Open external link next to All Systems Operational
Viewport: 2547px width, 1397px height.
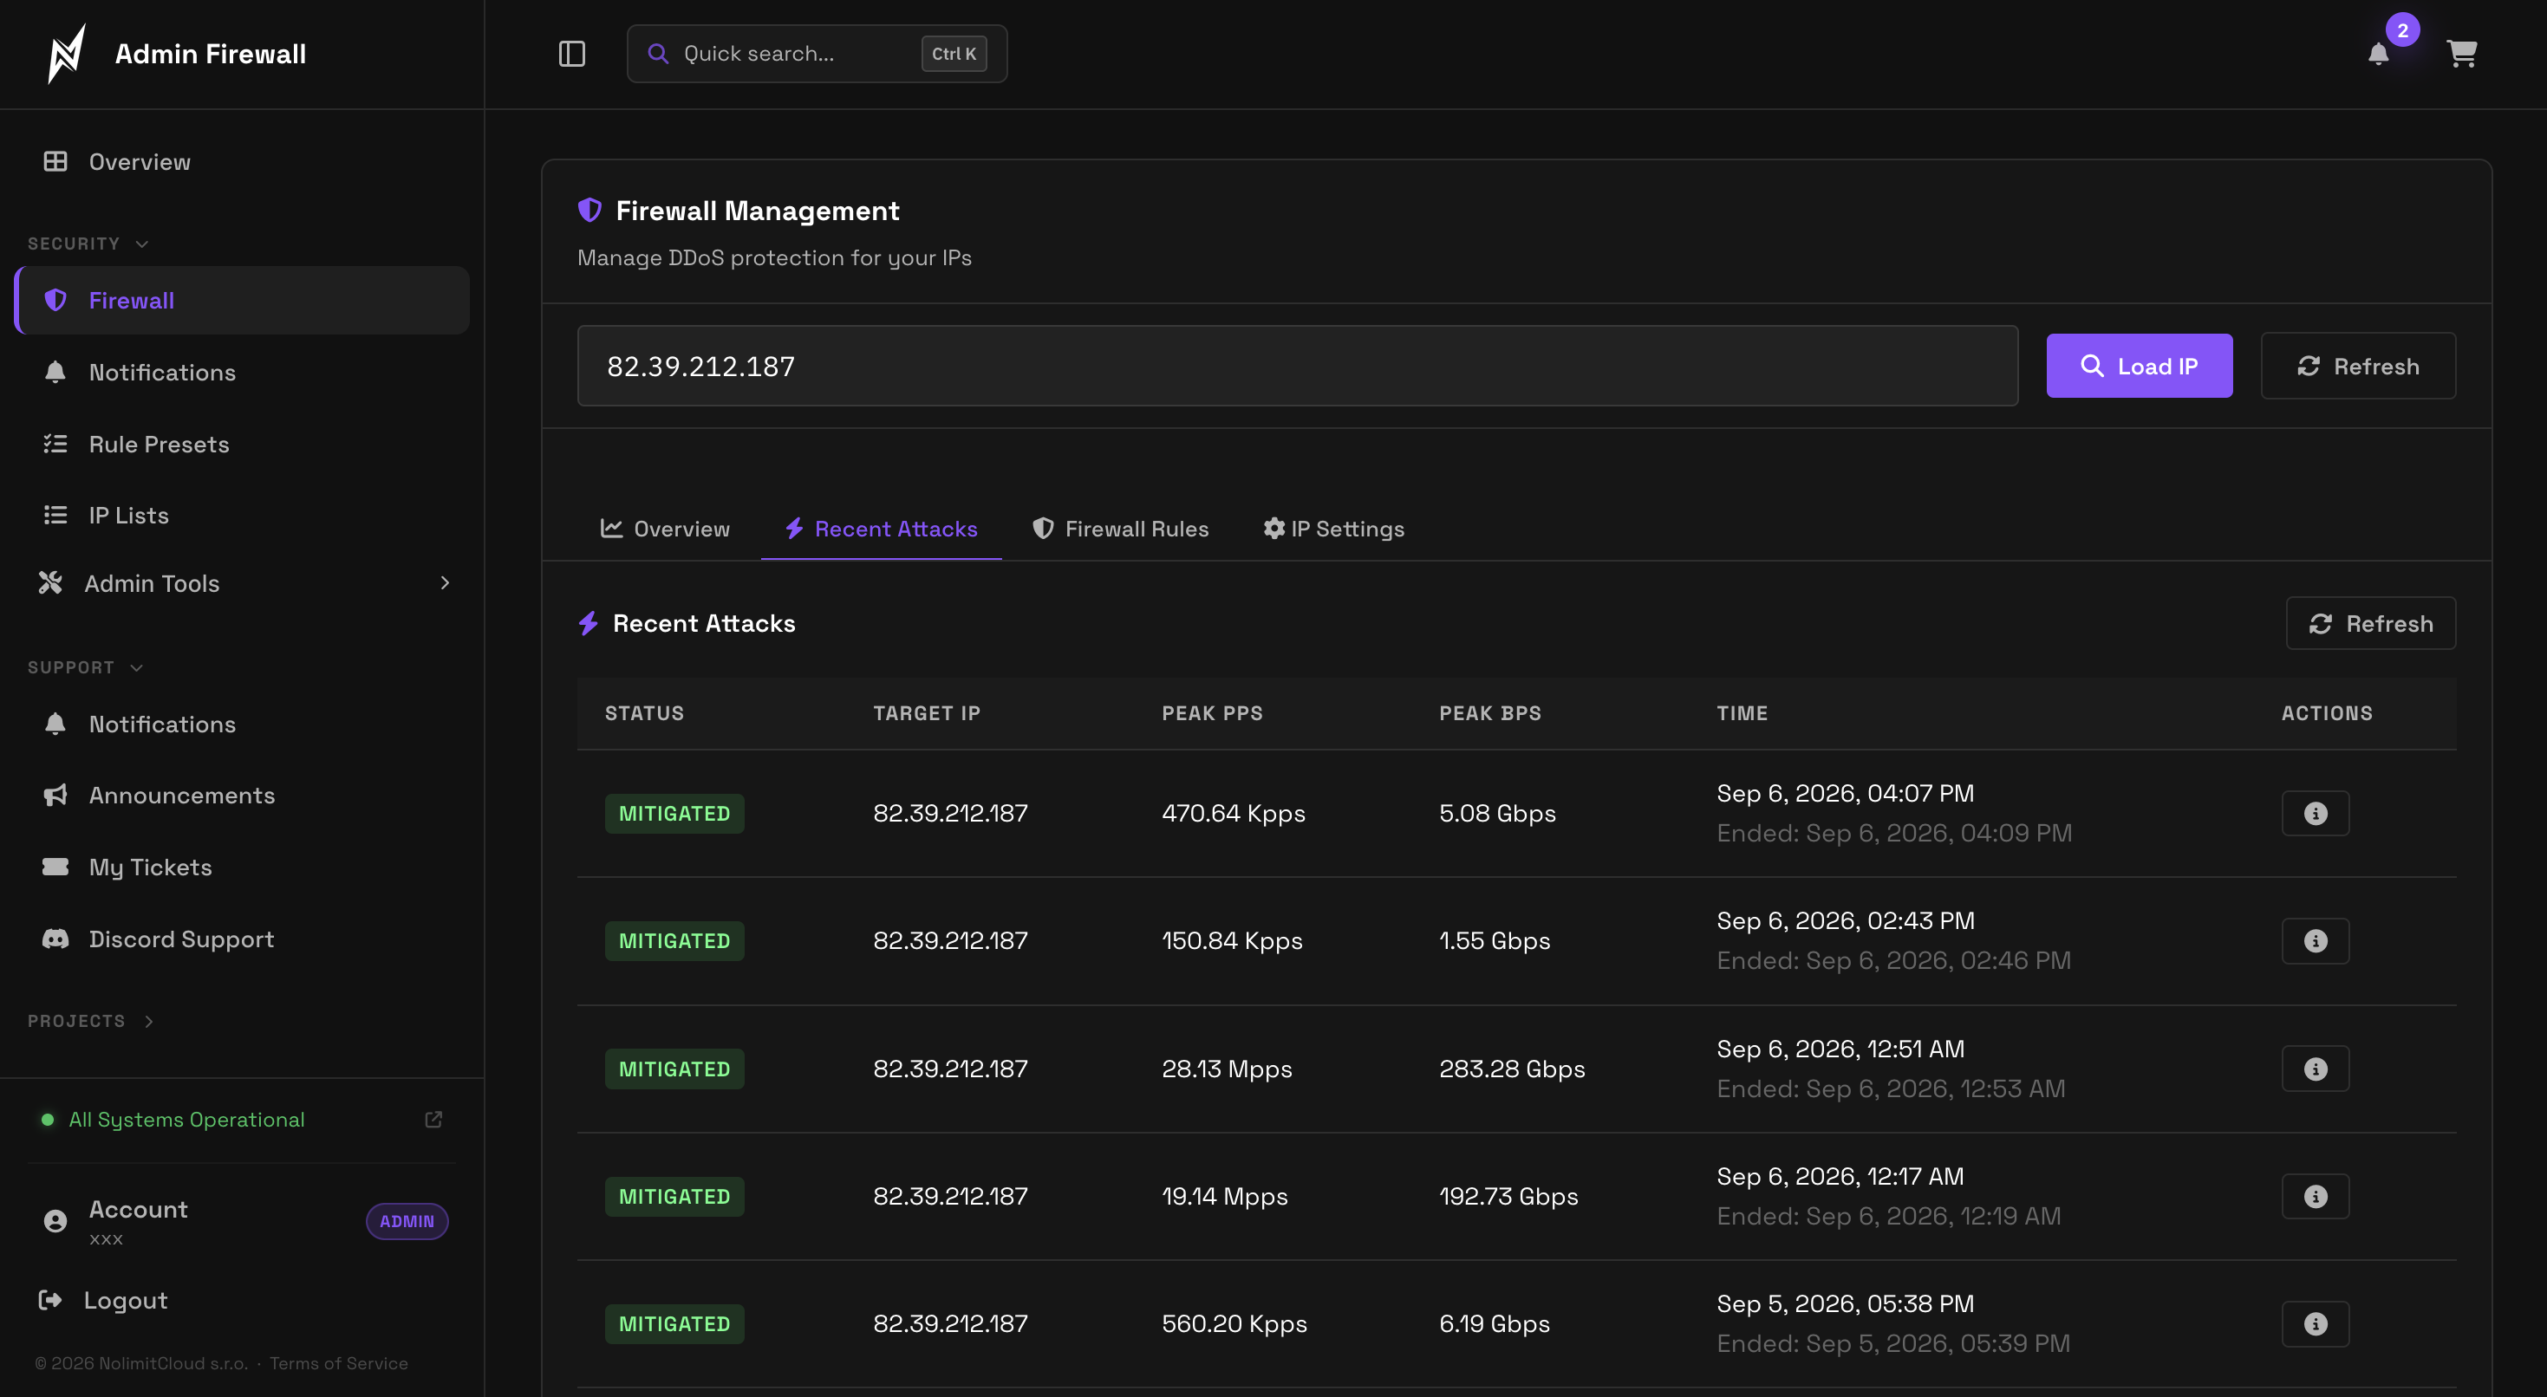(x=433, y=1119)
